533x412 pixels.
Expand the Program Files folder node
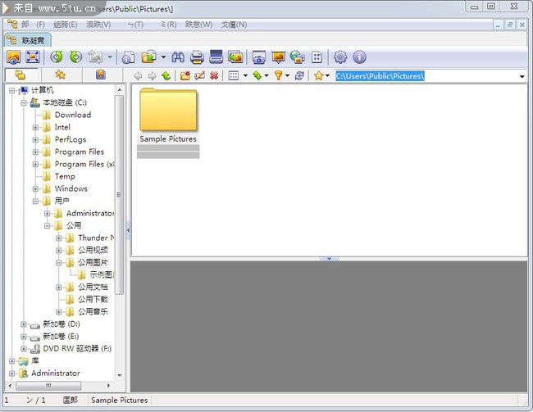35,152
